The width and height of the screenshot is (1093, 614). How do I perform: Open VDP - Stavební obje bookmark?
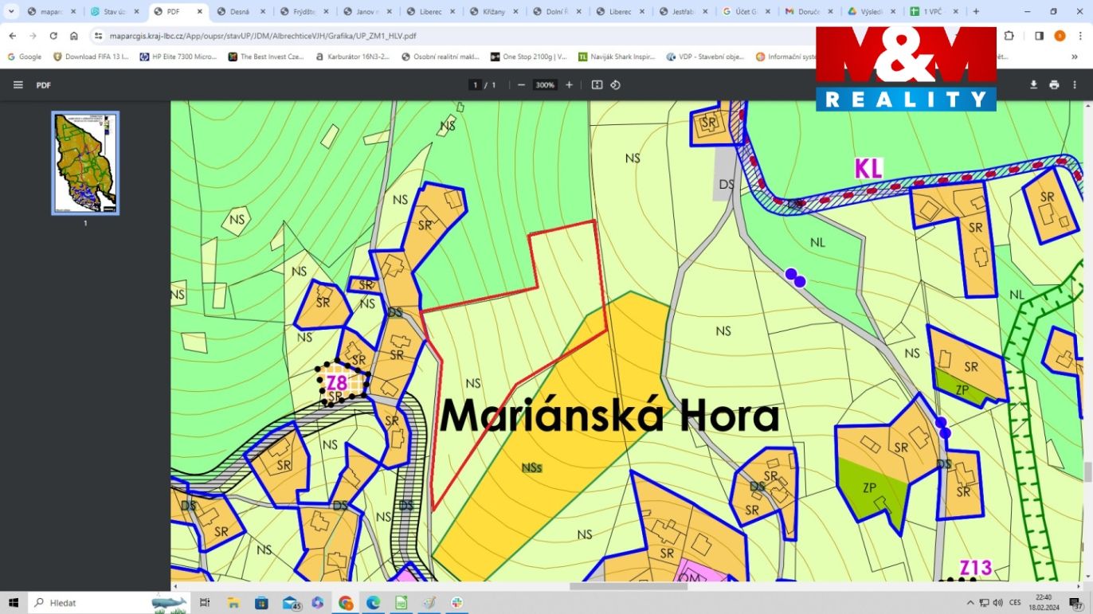tap(705, 57)
